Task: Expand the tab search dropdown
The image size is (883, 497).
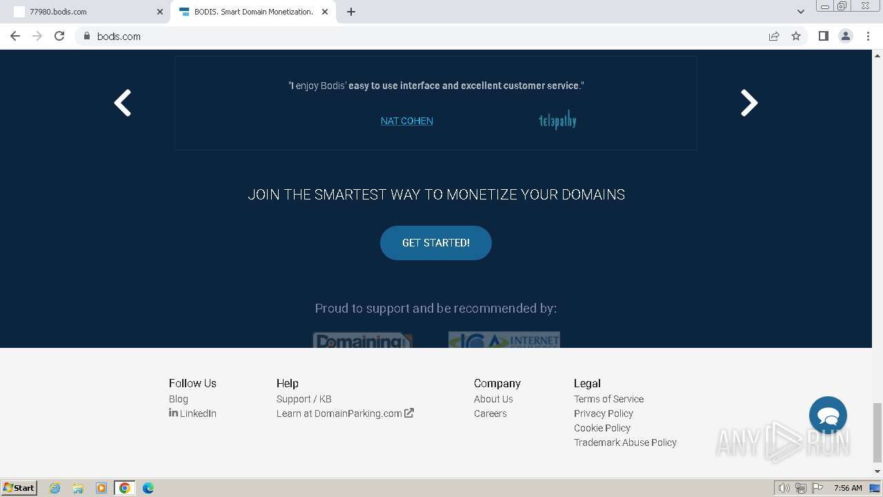Action: [x=800, y=12]
